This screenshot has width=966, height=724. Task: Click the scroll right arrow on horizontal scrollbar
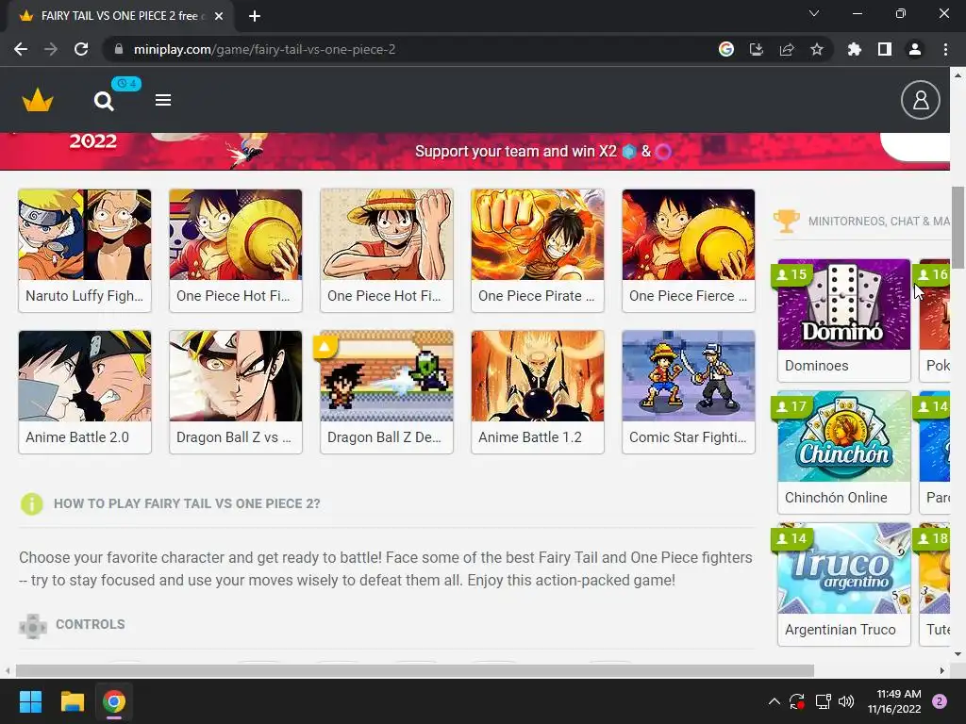942,670
